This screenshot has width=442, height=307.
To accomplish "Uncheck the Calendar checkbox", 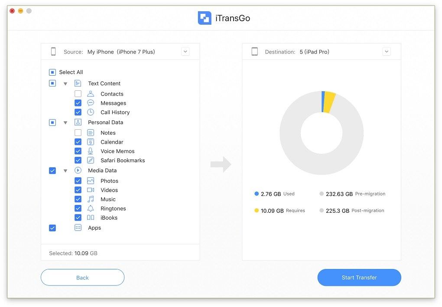I will coord(78,142).
